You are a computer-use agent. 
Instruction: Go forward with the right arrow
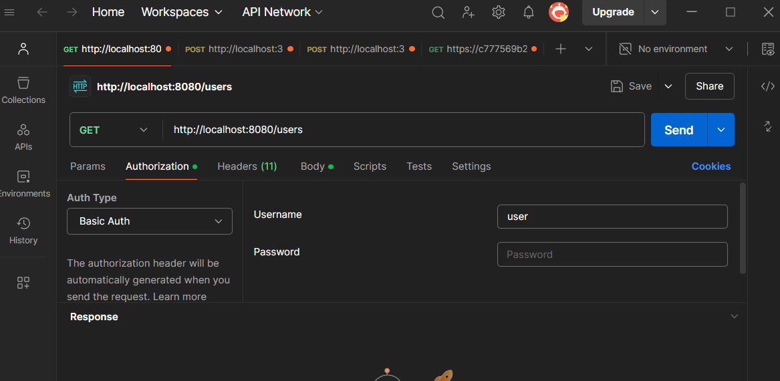(72, 13)
